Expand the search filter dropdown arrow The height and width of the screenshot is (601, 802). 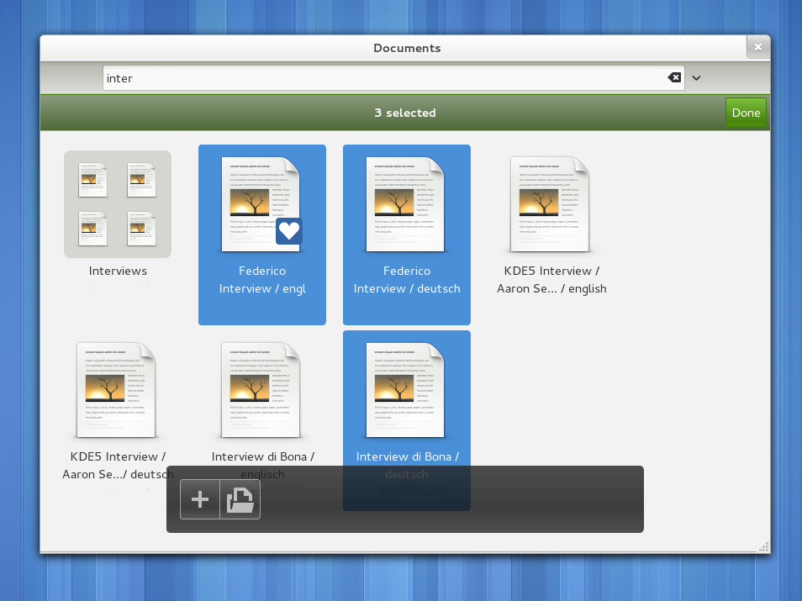(696, 78)
